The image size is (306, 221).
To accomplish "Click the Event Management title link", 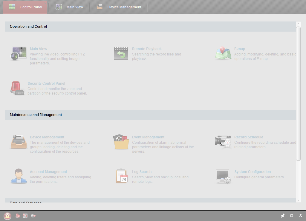I will pyautogui.click(x=148, y=137).
